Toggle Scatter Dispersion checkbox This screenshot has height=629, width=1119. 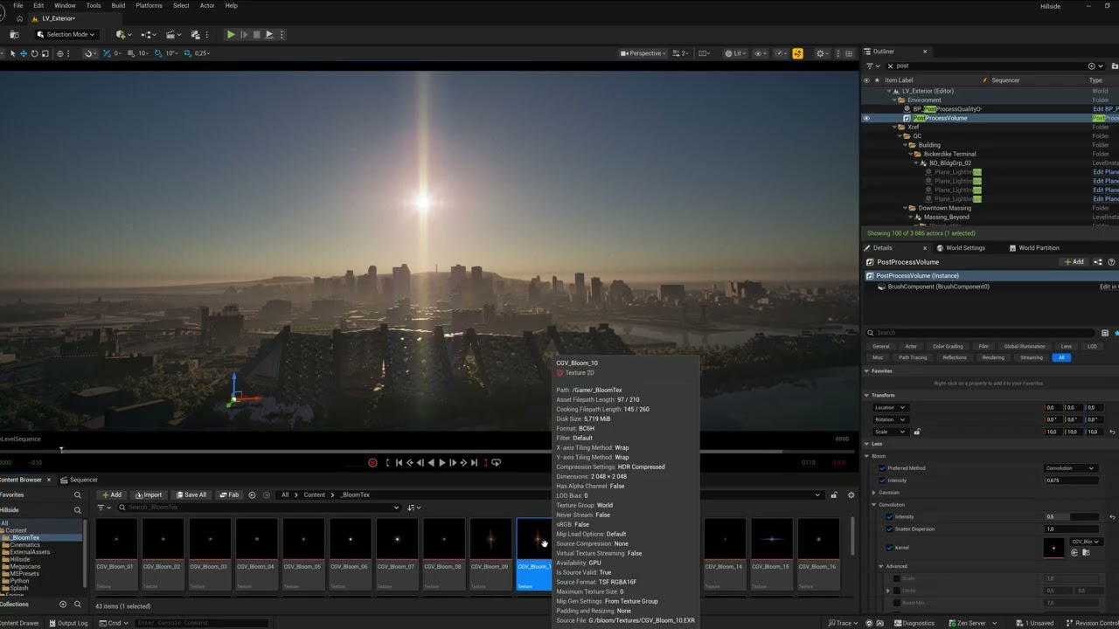click(889, 529)
